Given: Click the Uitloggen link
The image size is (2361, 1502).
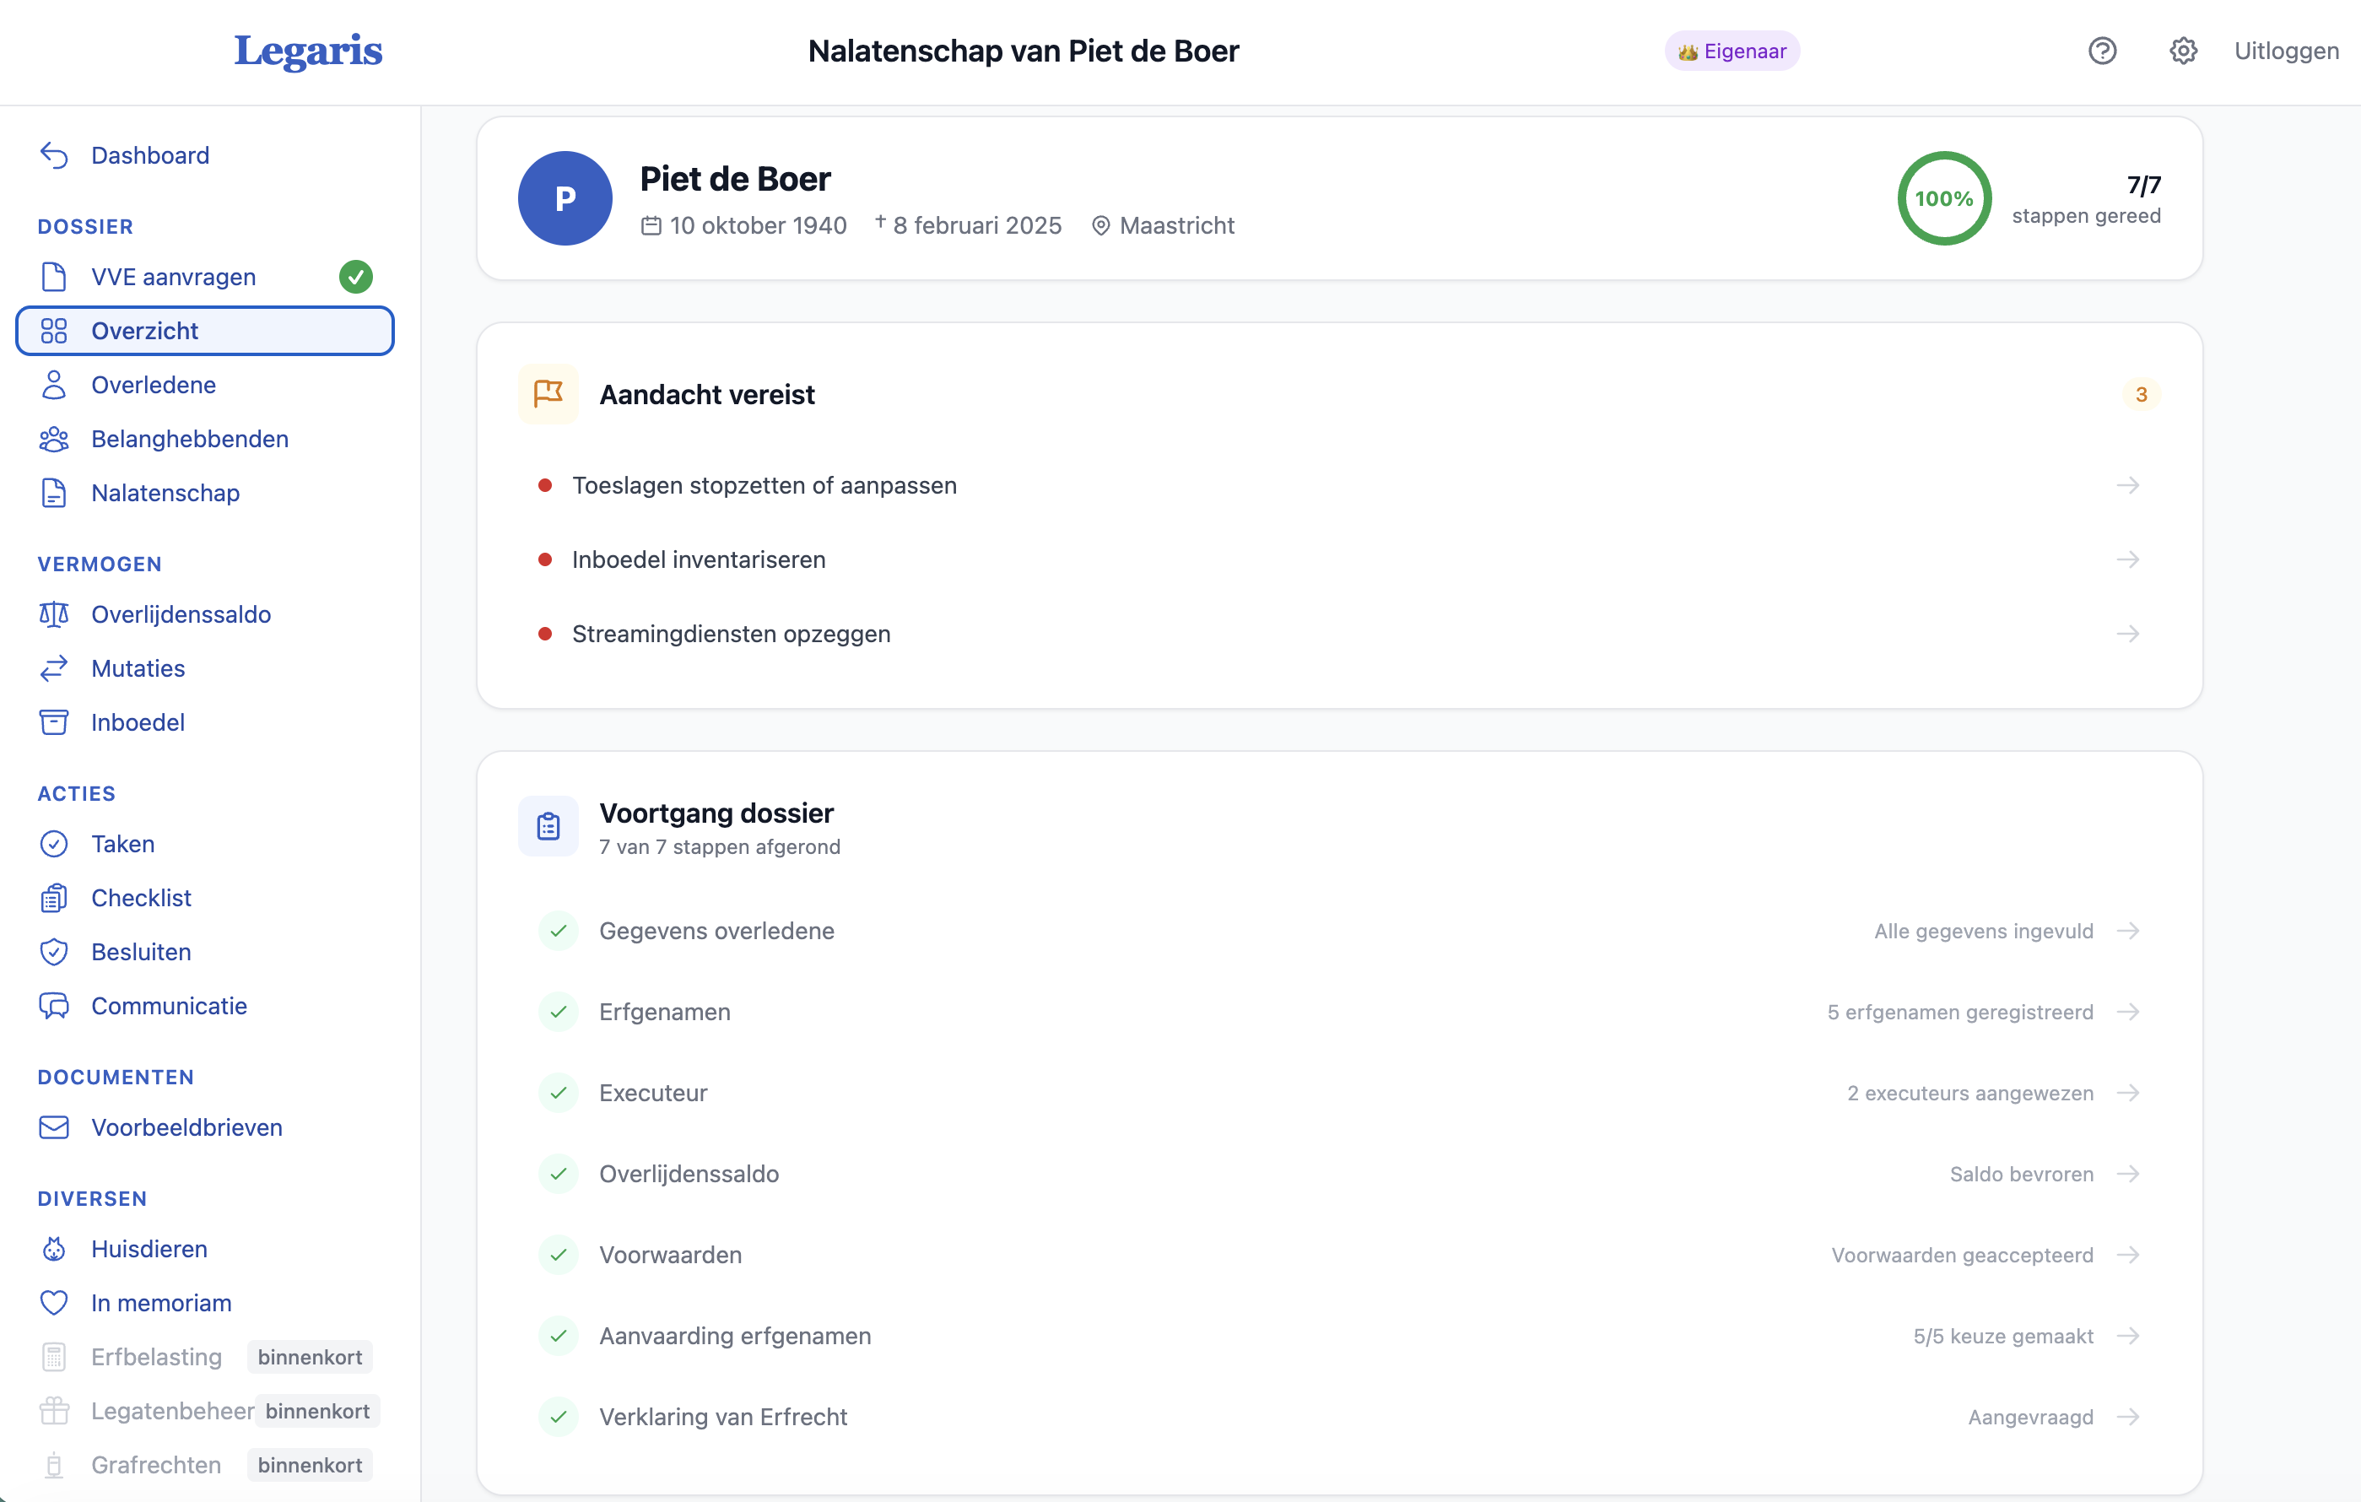Looking at the screenshot, I should [2287, 50].
